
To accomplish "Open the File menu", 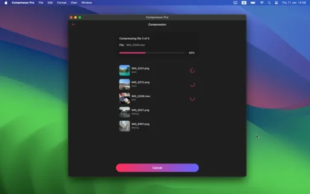I will coord(41,2).
